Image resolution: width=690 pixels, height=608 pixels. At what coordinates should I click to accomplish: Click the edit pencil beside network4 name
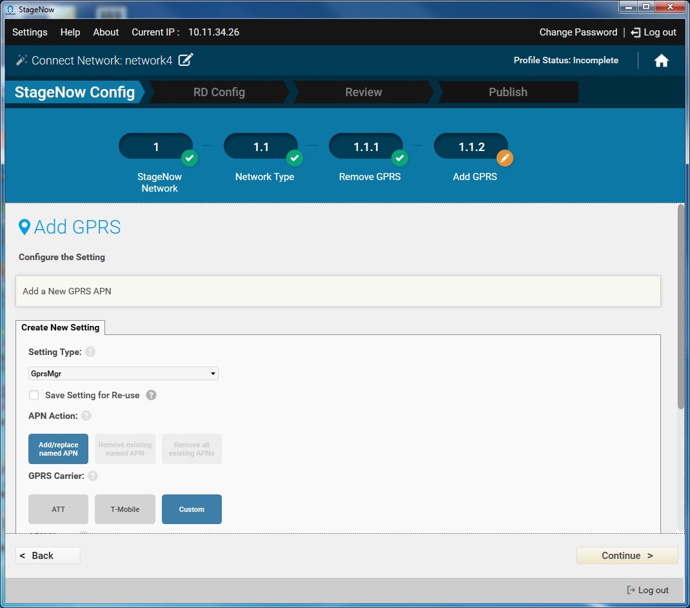point(186,60)
